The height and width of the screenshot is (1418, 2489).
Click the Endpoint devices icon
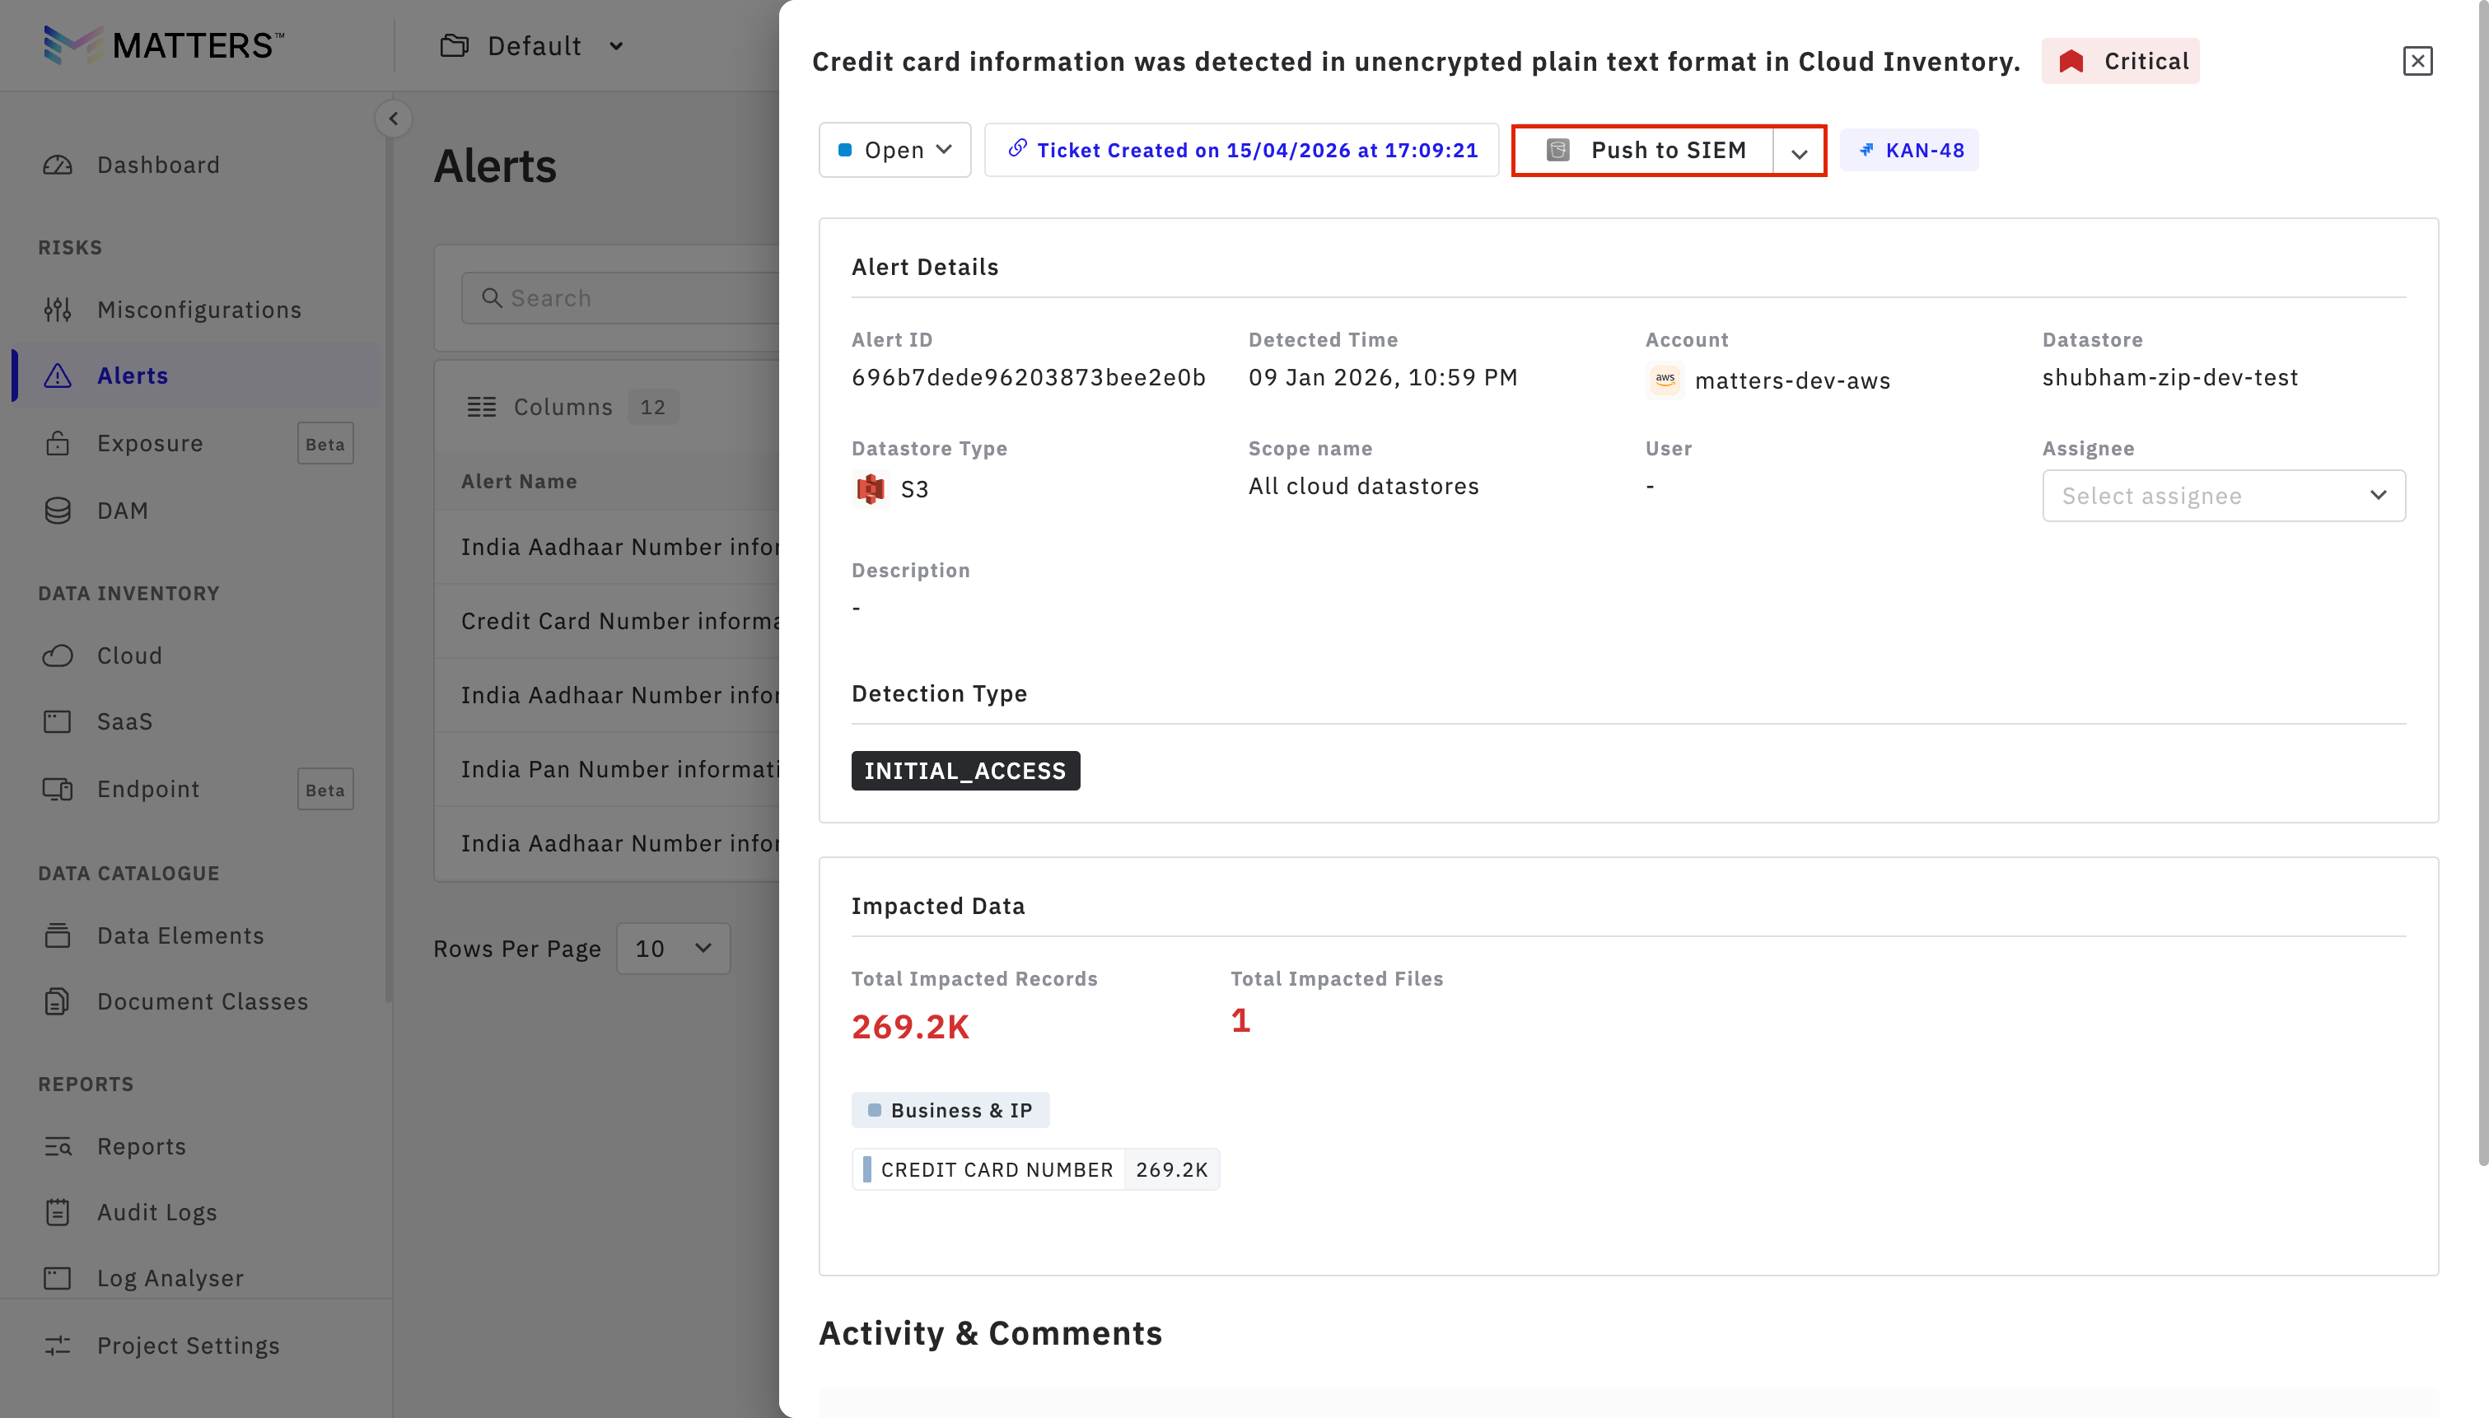pos(58,789)
